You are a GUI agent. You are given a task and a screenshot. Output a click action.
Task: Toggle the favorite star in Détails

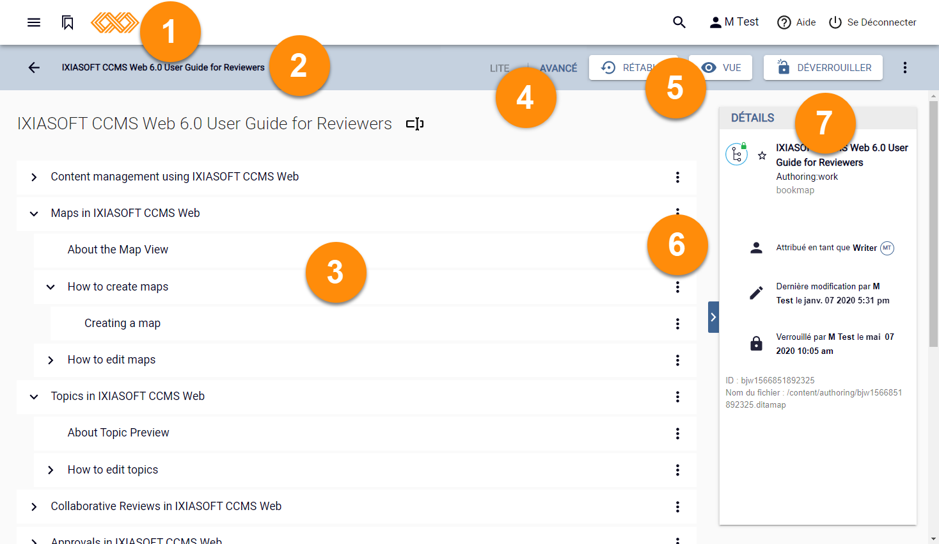coord(762,156)
